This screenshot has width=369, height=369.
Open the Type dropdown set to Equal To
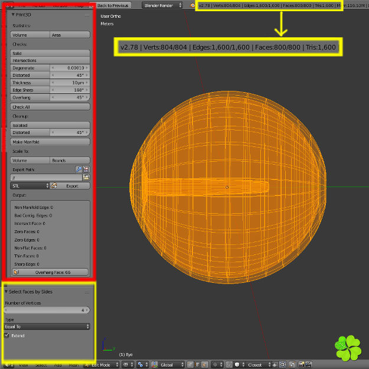point(47,326)
